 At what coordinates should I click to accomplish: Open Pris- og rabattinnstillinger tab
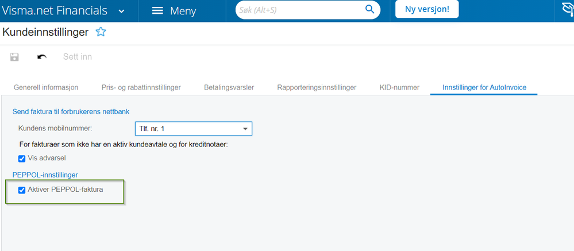[x=141, y=87]
